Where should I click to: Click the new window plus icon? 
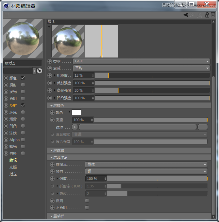(x=213, y=15)
